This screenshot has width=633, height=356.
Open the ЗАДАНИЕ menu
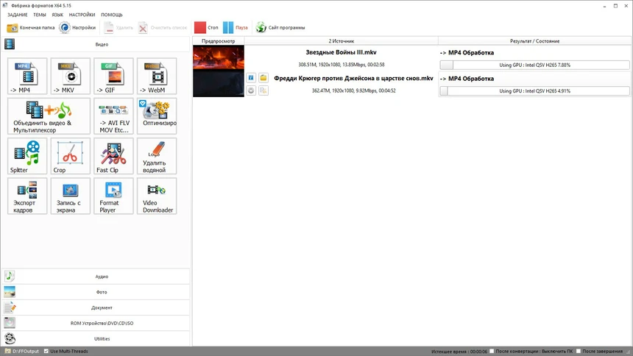(18, 15)
